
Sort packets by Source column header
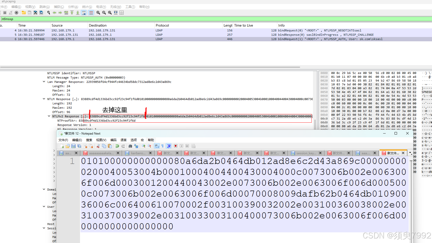(69, 25)
